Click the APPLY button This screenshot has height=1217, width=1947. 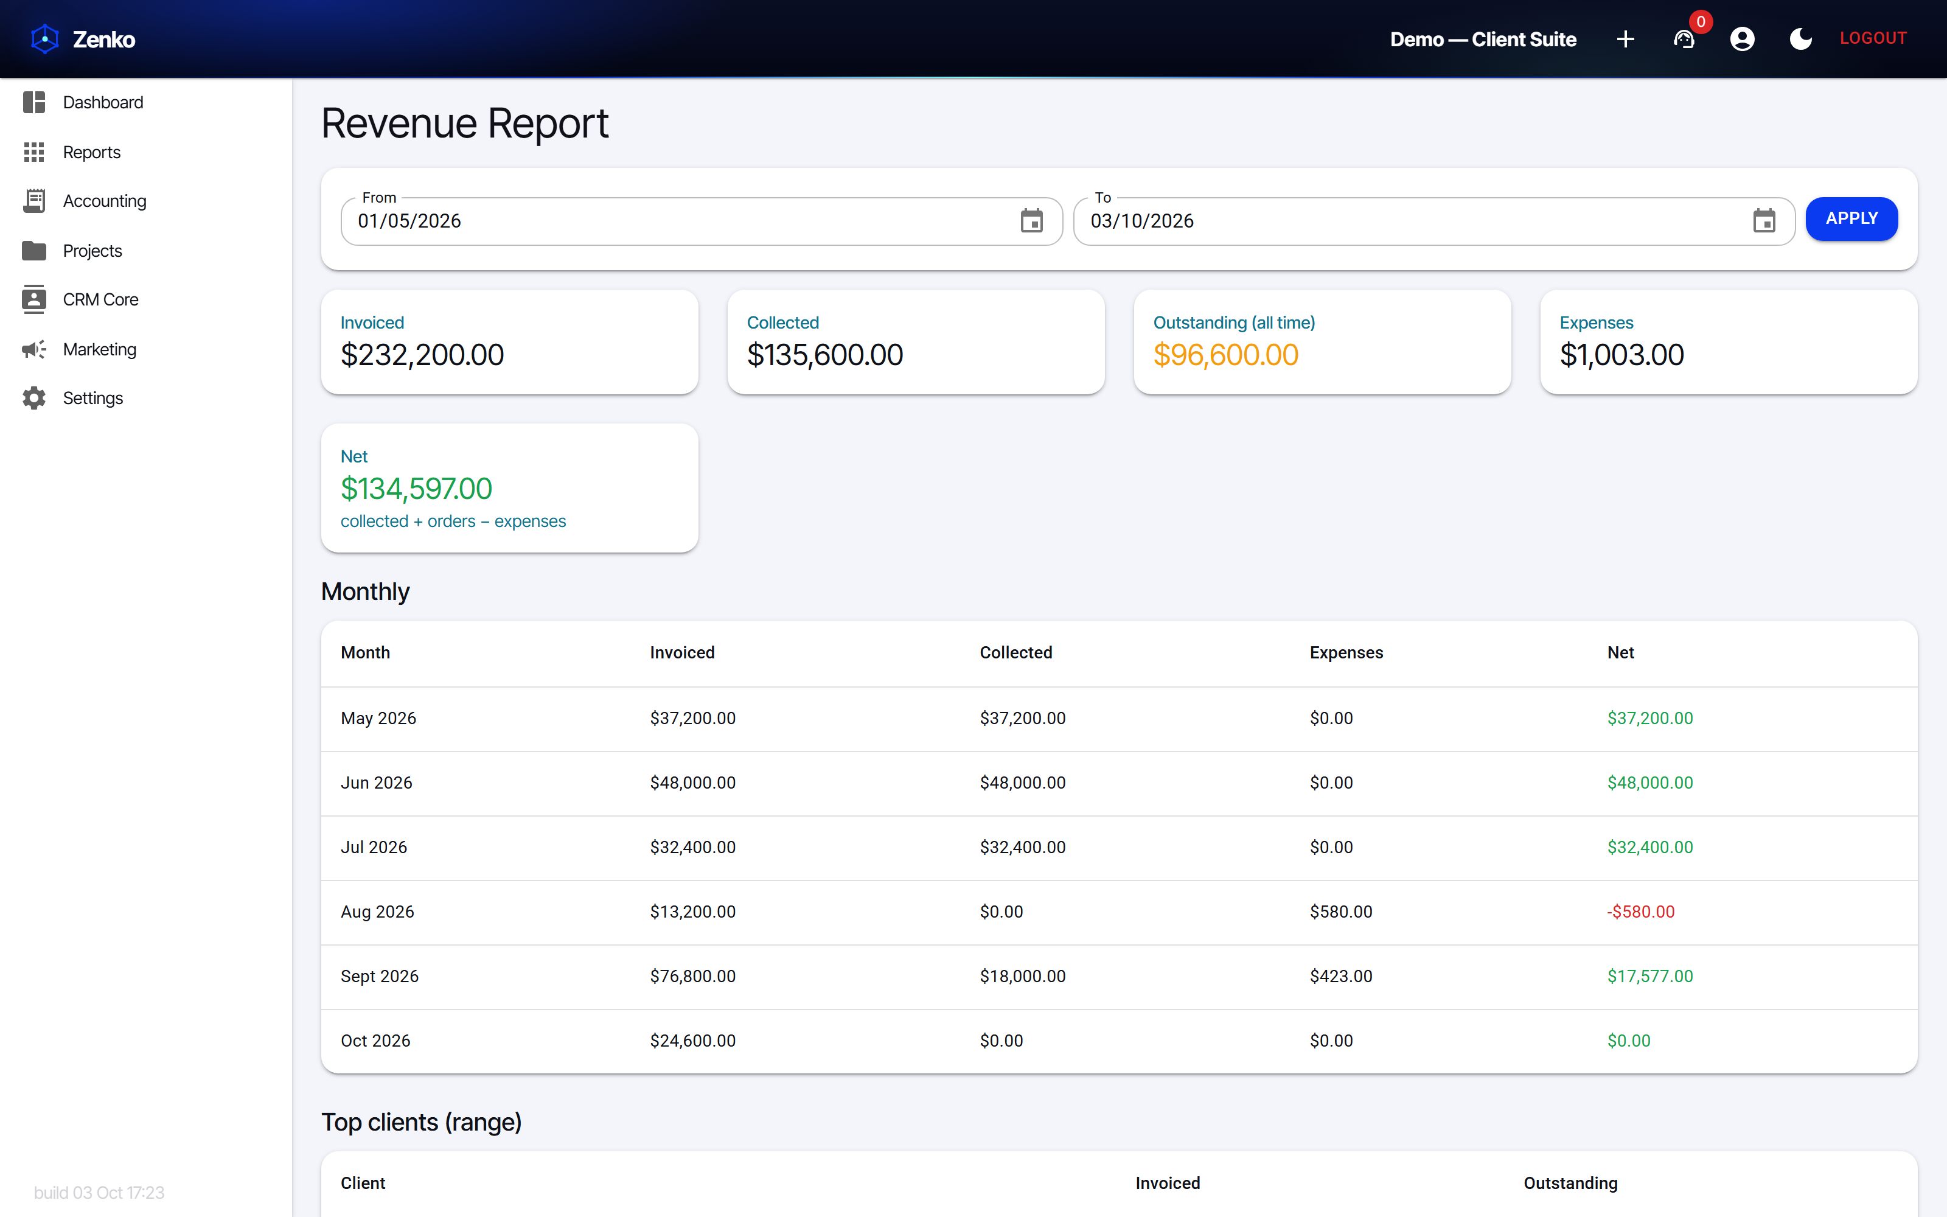[1851, 218]
